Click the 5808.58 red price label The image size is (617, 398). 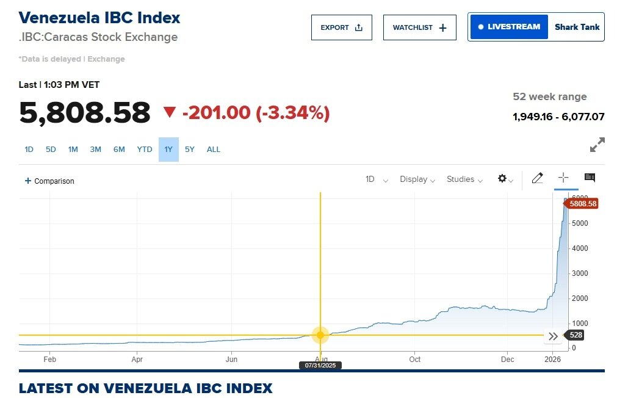click(582, 204)
